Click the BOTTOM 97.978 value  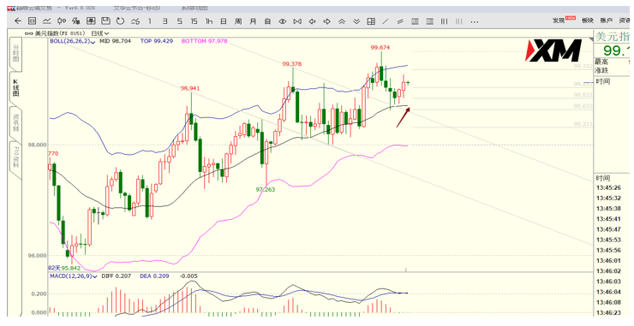tap(205, 41)
